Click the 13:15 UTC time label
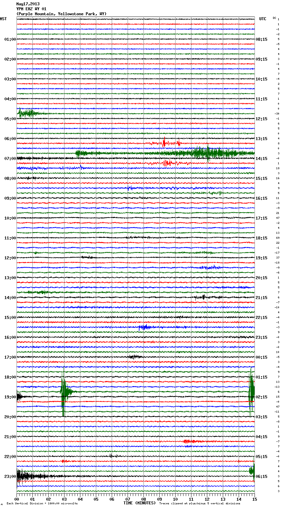Viewport: 281px width, 508px height. (261, 139)
